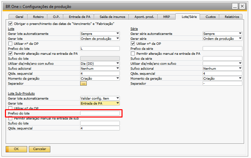Close the BR One configuration window
The image size is (251, 158).
click(242, 6)
